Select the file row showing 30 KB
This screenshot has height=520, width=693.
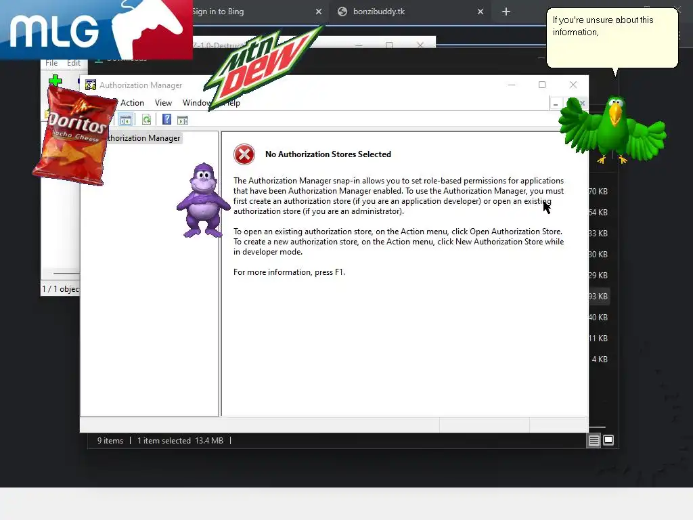point(600,255)
